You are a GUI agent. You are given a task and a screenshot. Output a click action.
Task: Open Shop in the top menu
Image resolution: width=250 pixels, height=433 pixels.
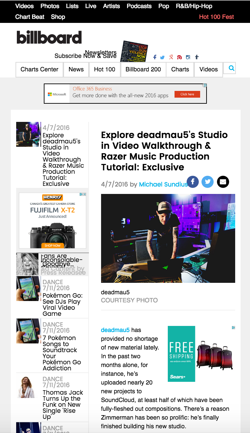pos(58,17)
